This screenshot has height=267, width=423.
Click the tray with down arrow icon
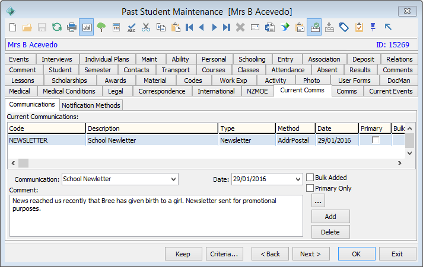pyautogui.click(x=329, y=27)
